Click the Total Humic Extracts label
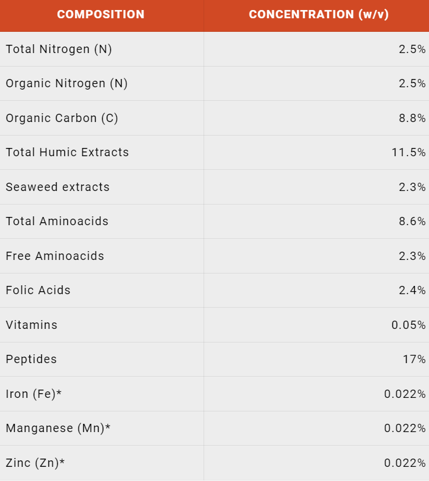The height and width of the screenshot is (481, 429). click(x=67, y=152)
